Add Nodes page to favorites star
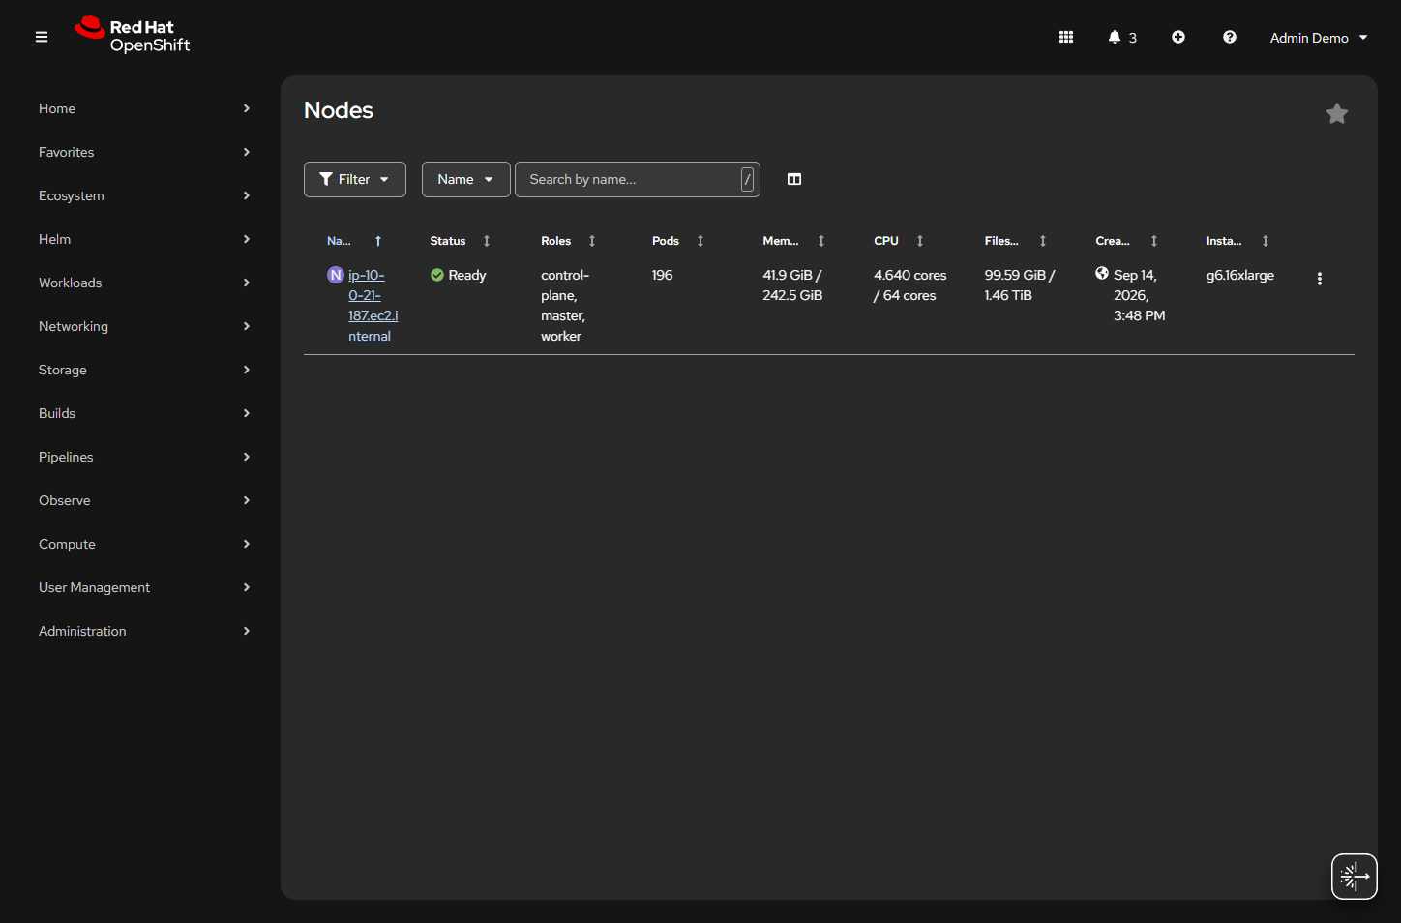This screenshot has width=1401, height=923. point(1337,114)
